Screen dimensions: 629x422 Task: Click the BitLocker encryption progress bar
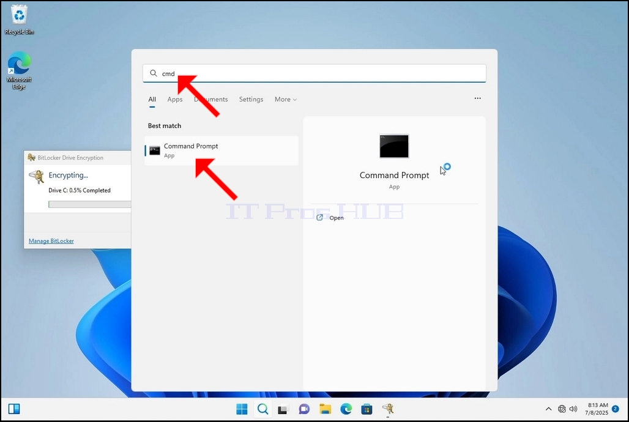[89, 205]
